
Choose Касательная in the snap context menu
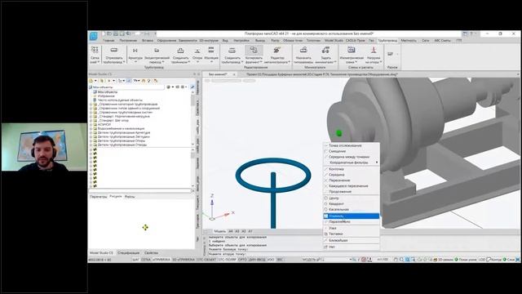point(352,209)
